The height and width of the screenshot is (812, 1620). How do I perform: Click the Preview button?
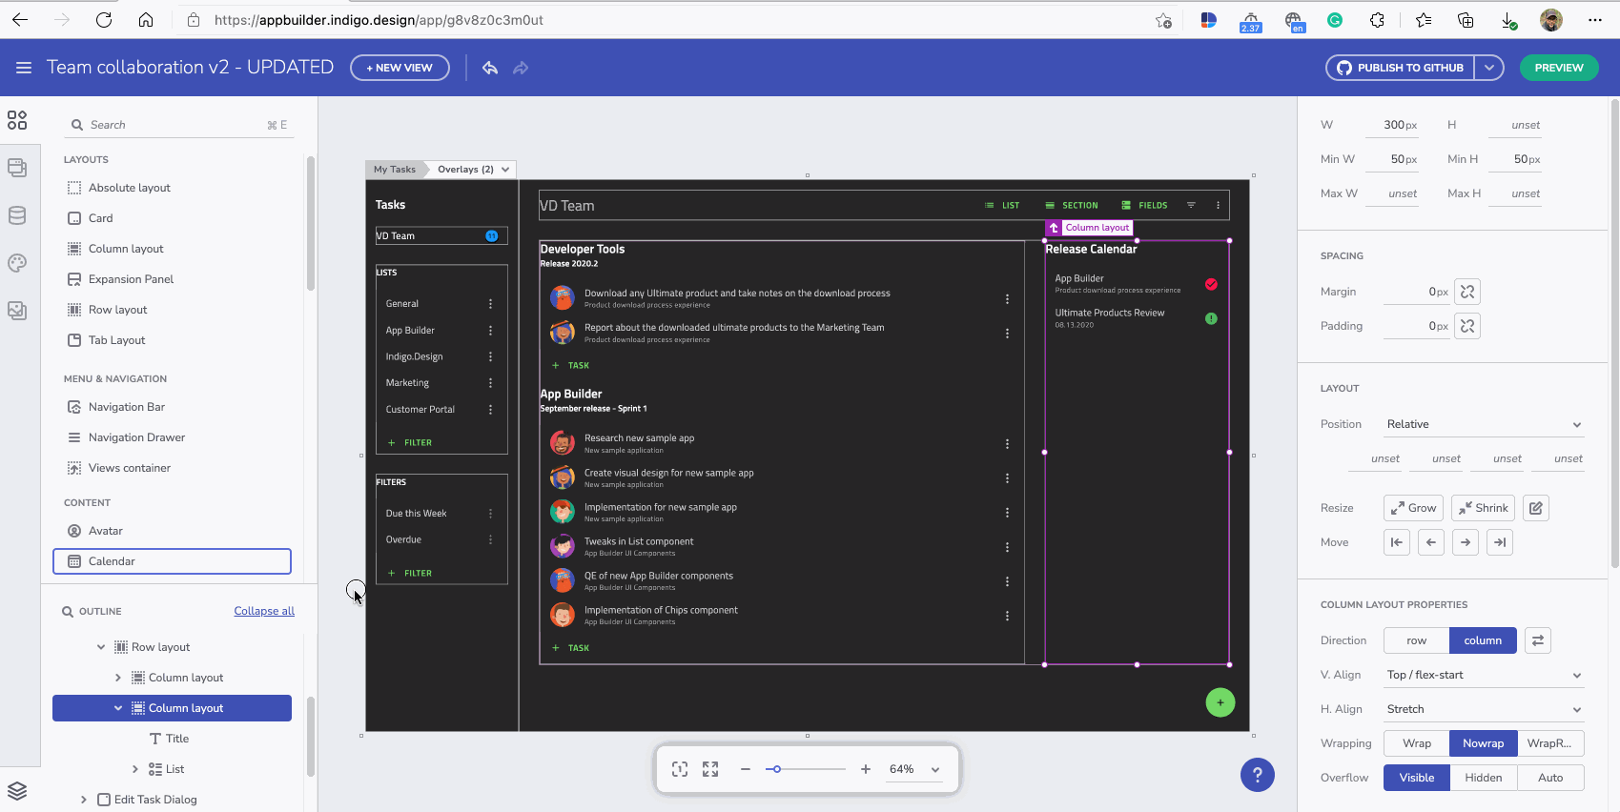tap(1559, 68)
